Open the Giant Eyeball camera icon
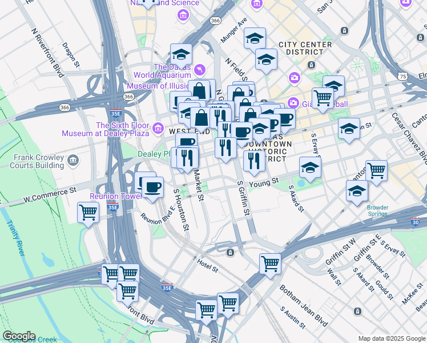Image resolution: width=427 pixels, height=343 pixels. tap(293, 103)
